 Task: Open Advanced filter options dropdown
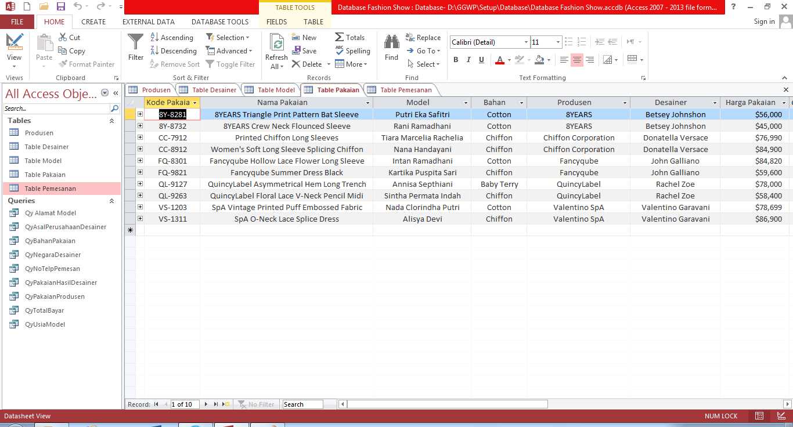click(x=229, y=51)
